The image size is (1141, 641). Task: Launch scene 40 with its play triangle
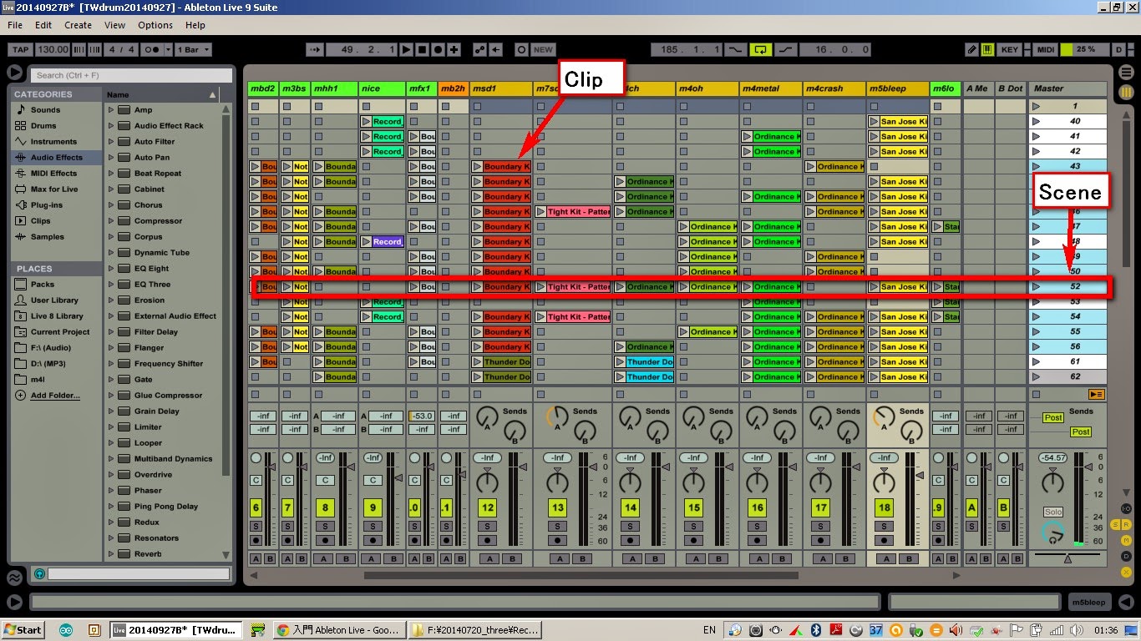pyautogui.click(x=1037, y=121)
